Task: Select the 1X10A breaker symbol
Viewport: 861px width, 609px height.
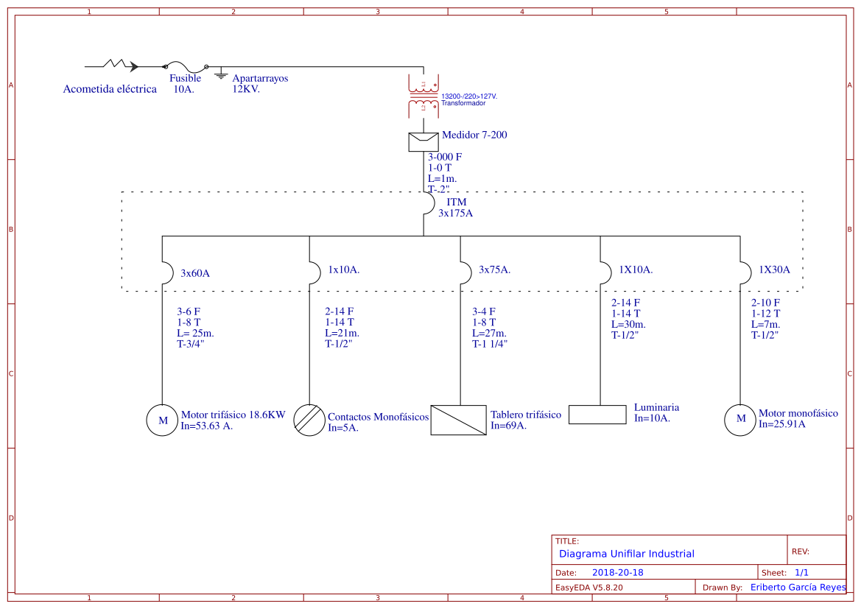Action: pyautogui.click(x=605, y=271)
